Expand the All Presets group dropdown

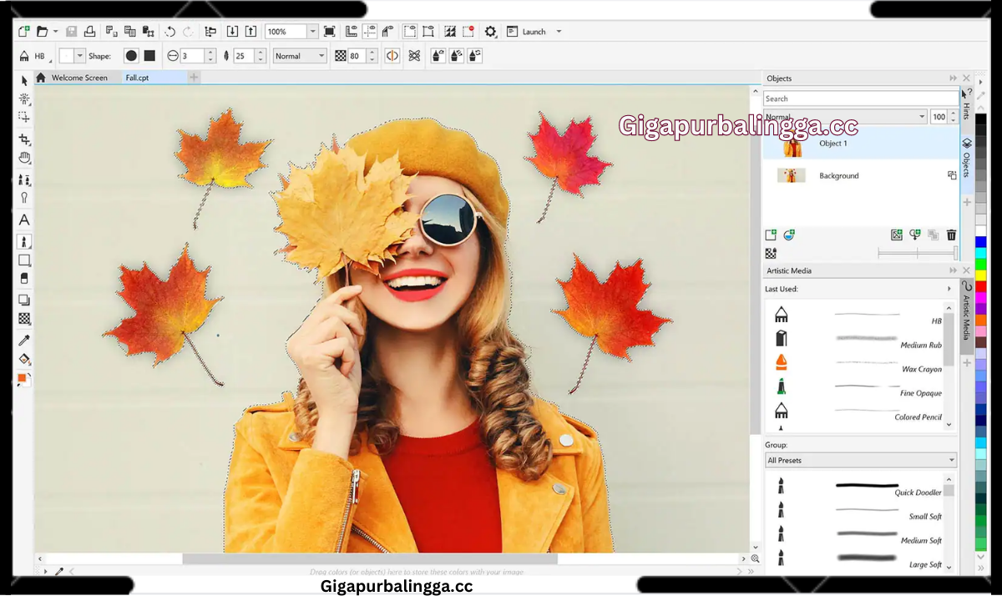click(x=861, y=460)
